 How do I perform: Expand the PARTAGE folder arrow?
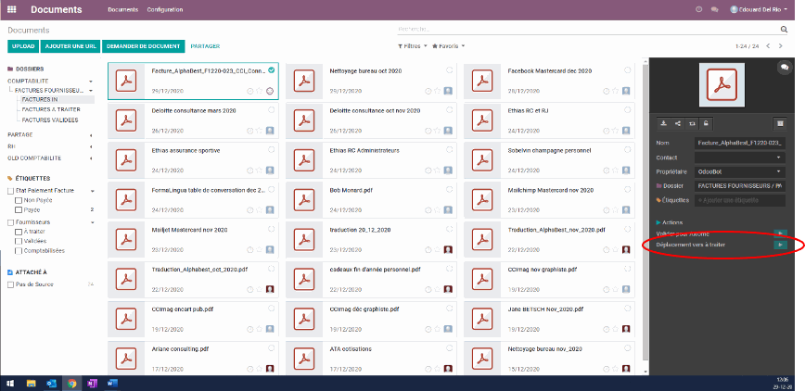[92, 135]
